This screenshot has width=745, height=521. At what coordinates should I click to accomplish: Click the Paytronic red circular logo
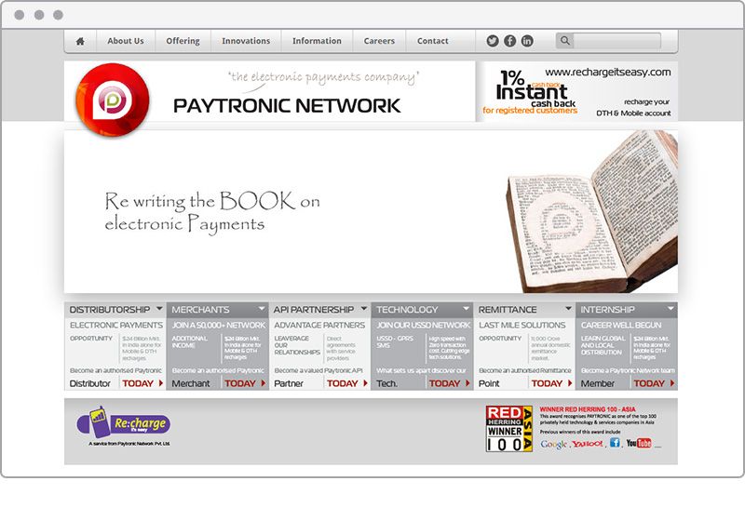point(113,100)
